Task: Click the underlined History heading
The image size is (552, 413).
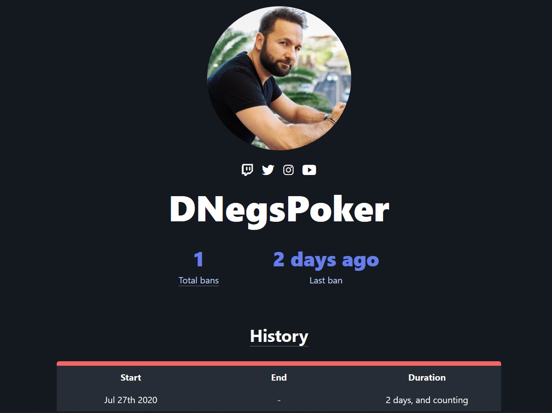Action: click(x=279, y=336)
